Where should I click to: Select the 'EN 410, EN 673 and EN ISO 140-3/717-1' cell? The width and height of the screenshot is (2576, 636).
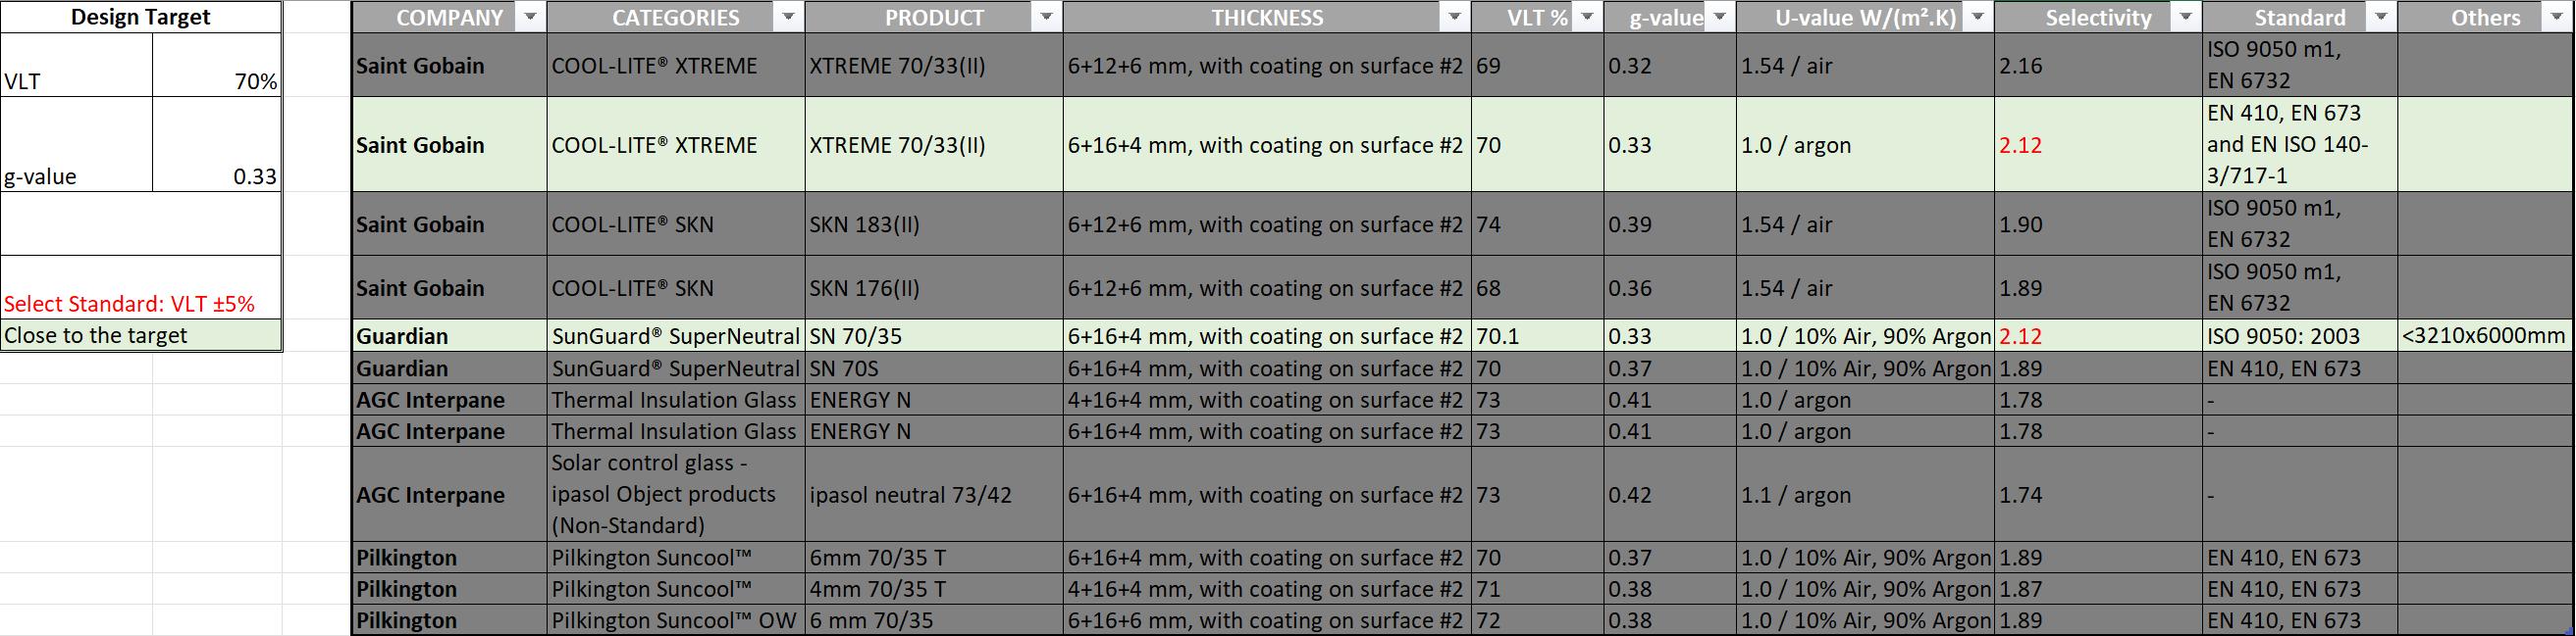click(2299, 145)
